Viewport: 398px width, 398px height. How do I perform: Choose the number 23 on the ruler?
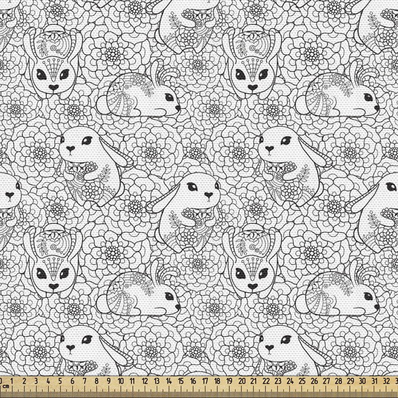tap(278, 381)
